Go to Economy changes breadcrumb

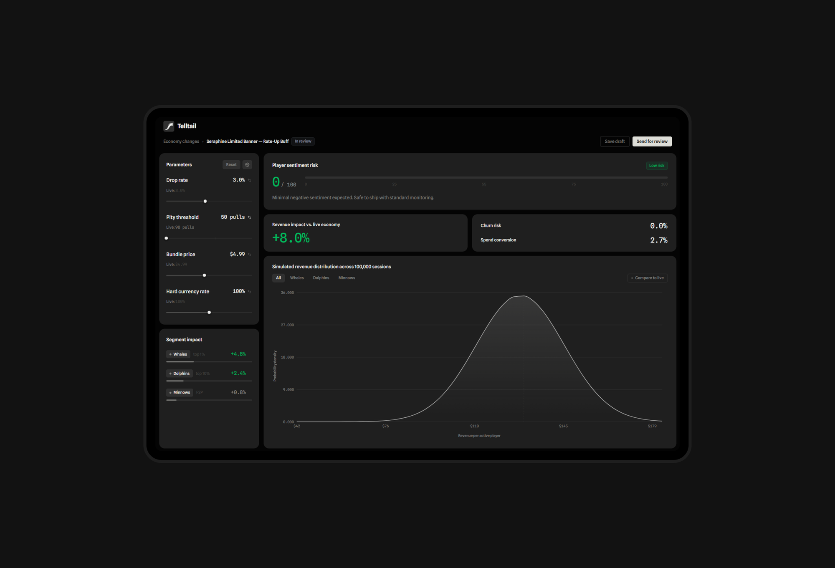coord(181,141)
